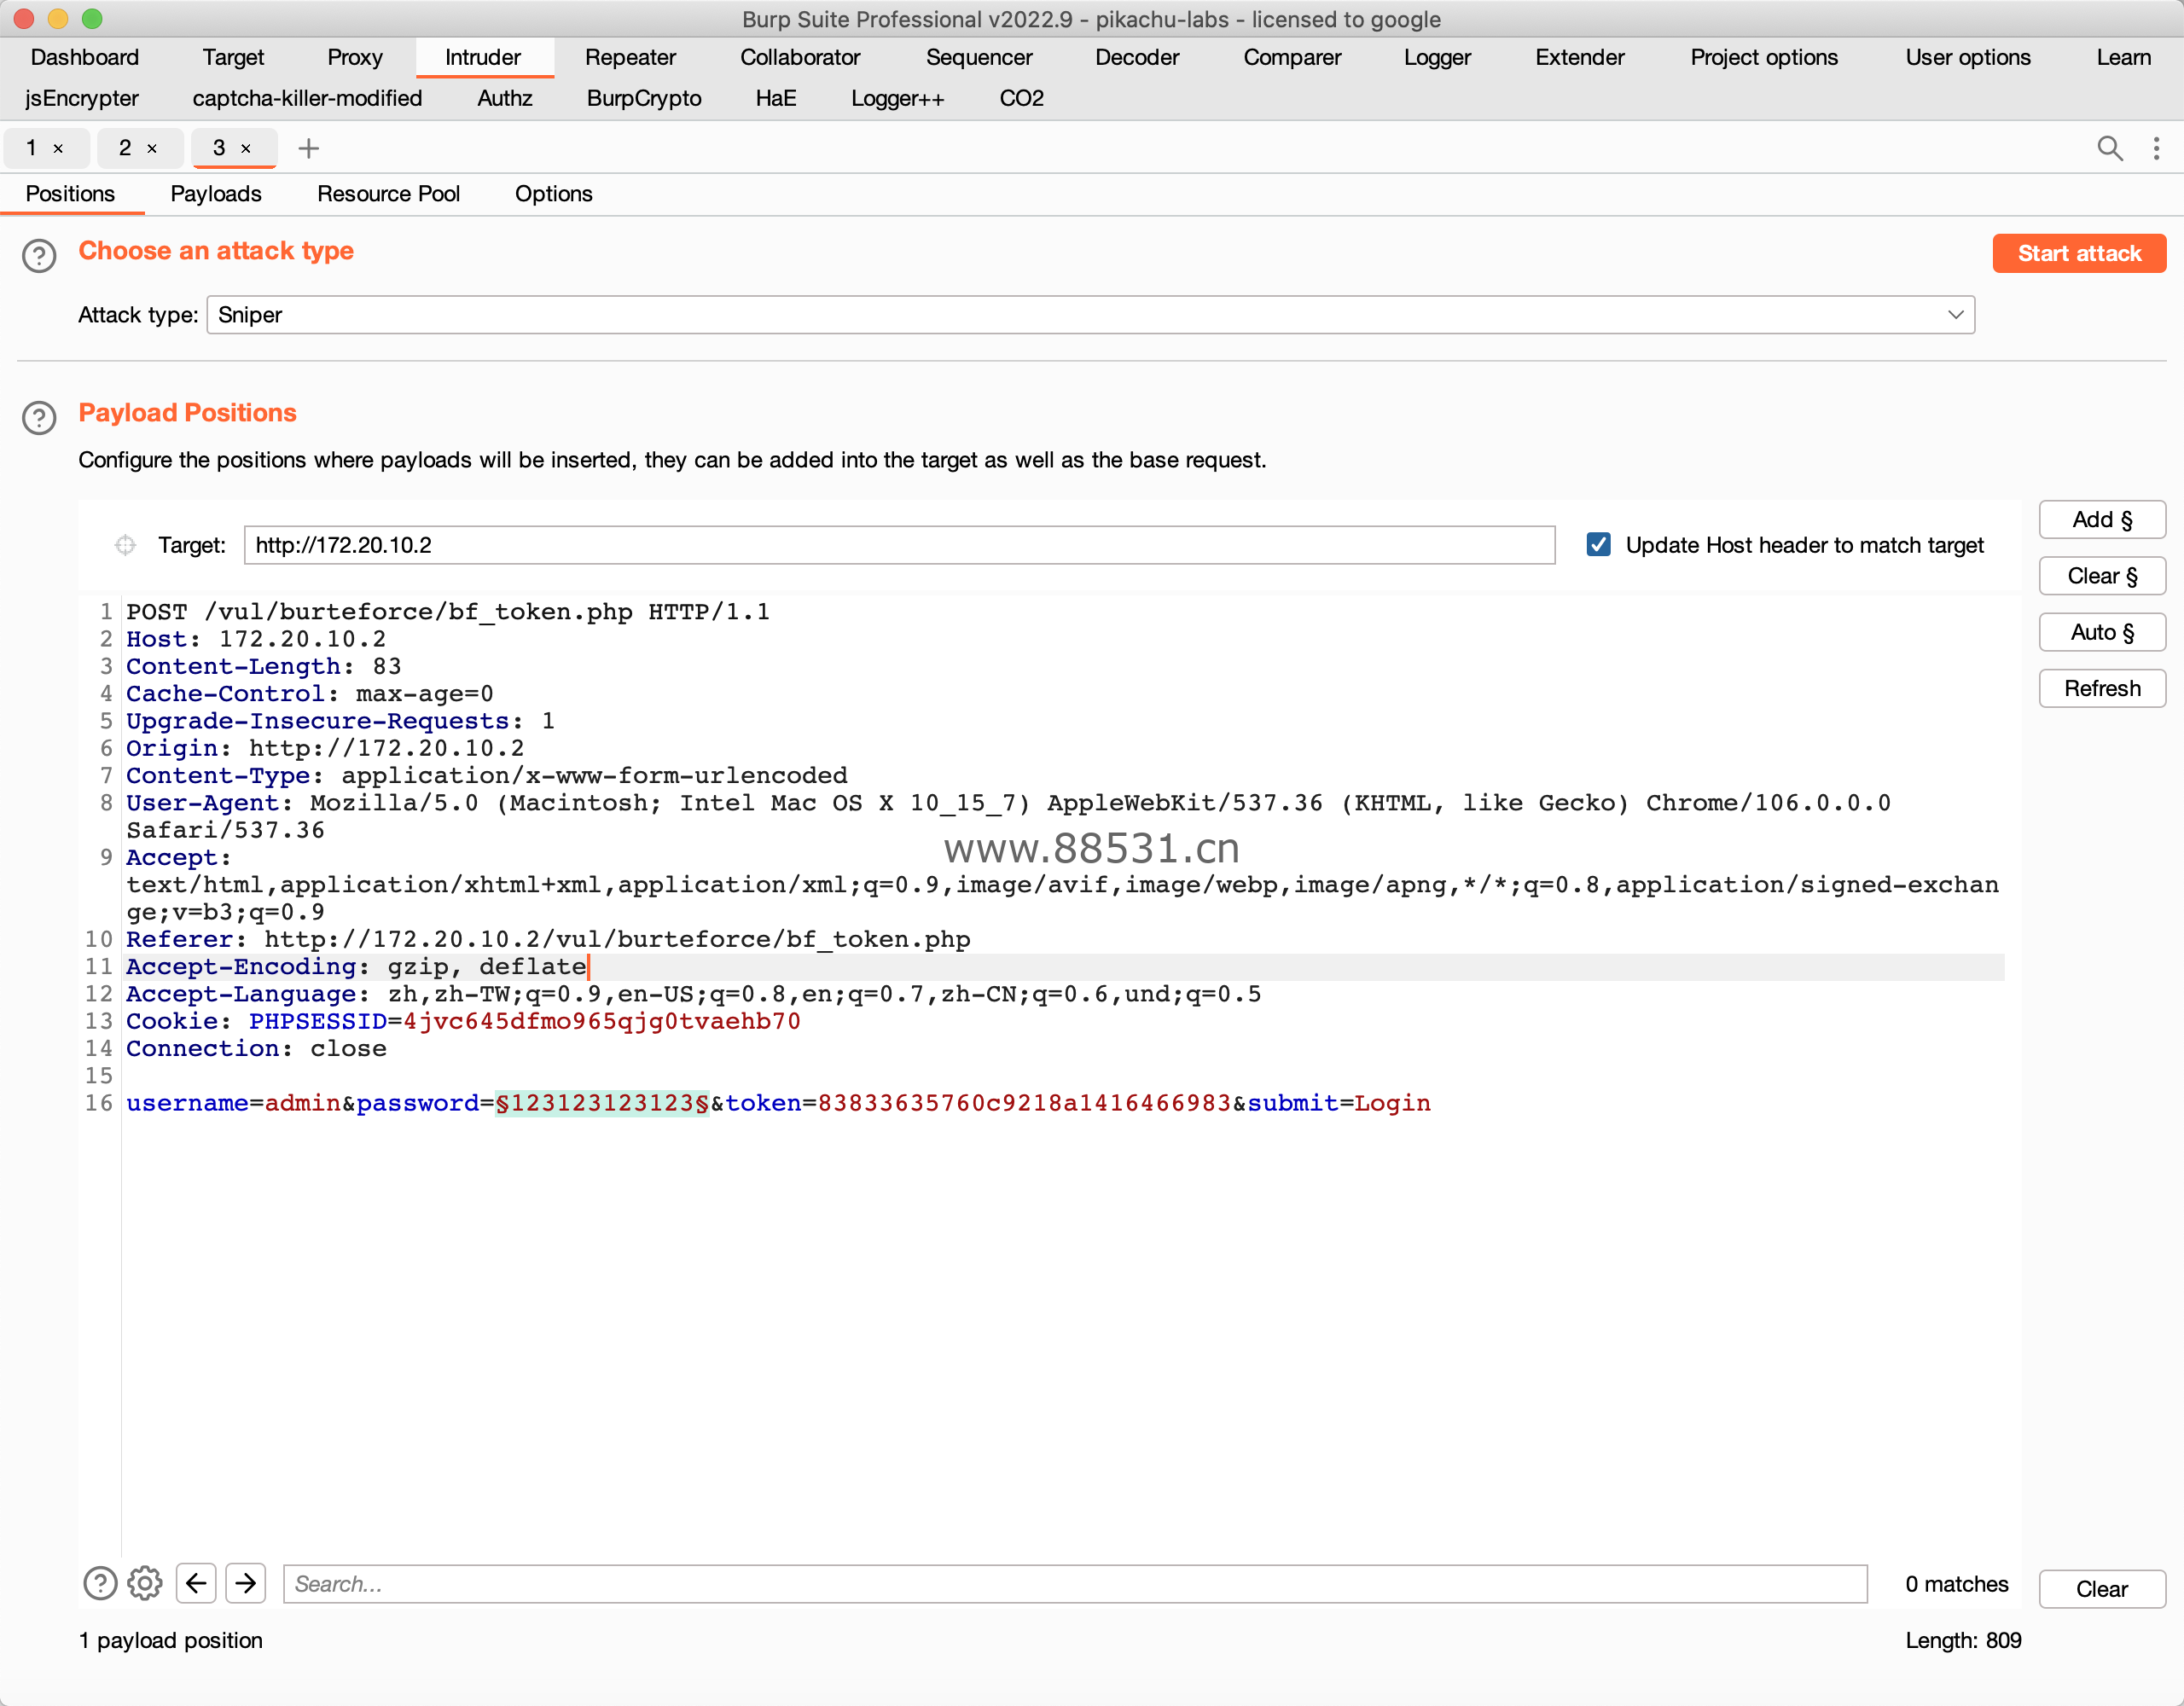Image resolution: width=2184 pixels, height=1706 pixels.
Task: Open the Learn tab
Action: click(x=2124, y=57)
